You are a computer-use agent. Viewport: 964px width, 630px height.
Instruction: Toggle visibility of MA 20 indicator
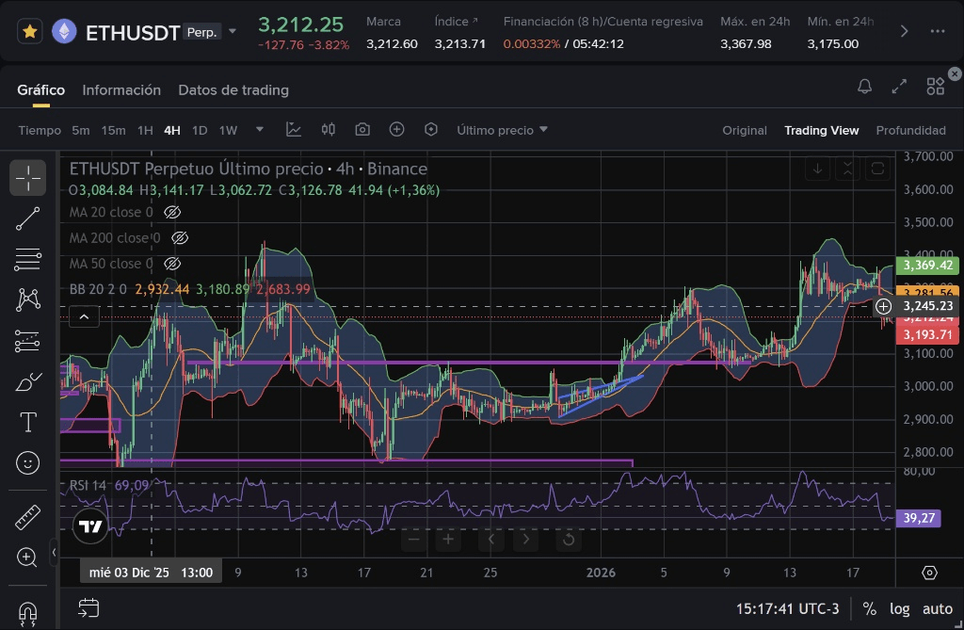point(172,213)
